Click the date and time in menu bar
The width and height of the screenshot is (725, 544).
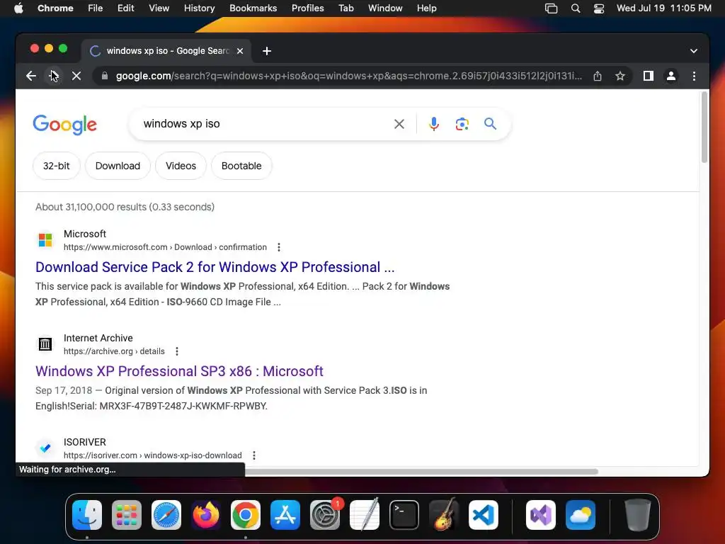[x=664, y=8]
